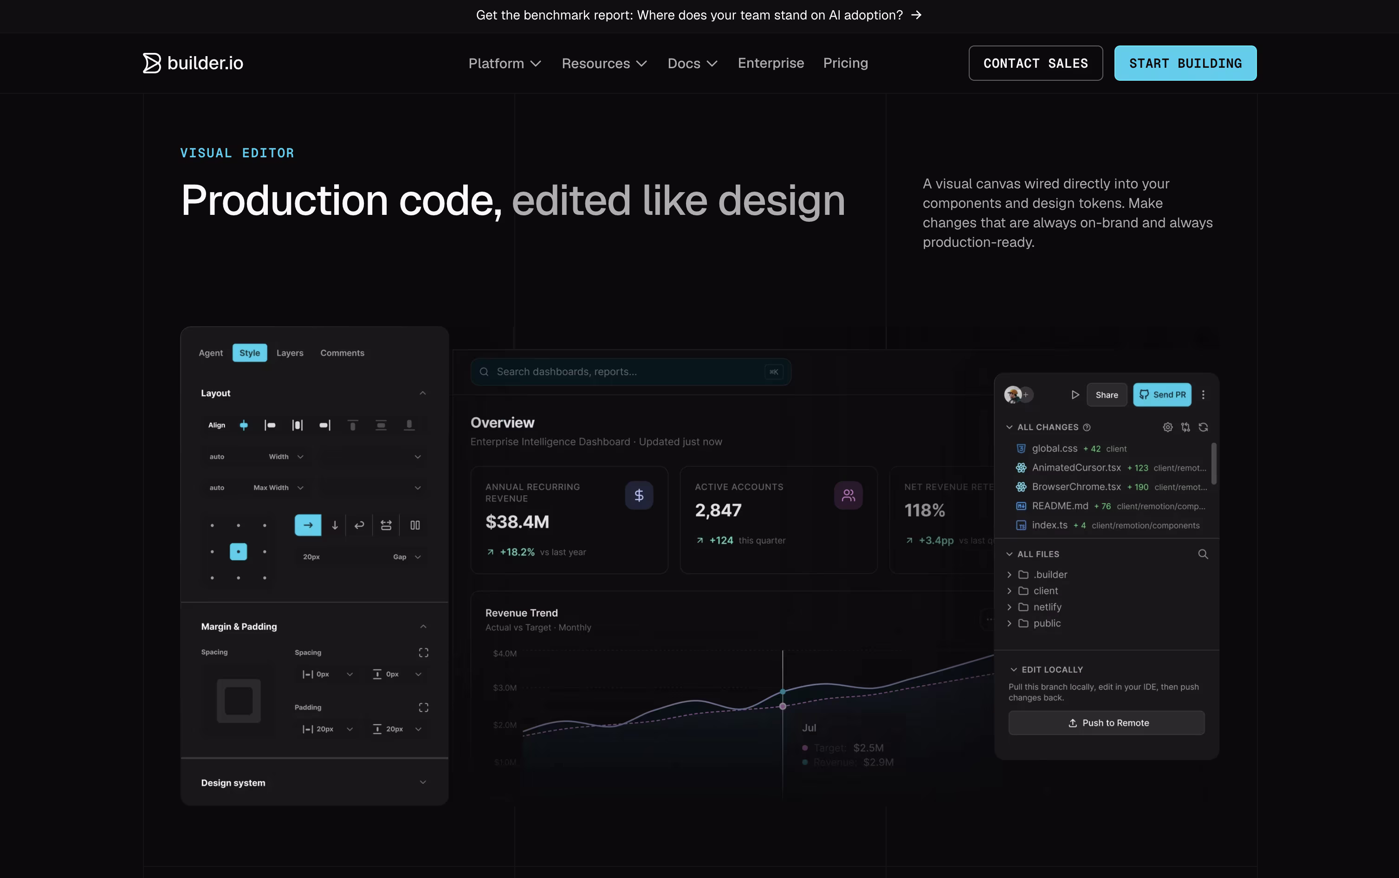This screenshot has width=1399, height=878.
Task: Open the Max Width unit dropdown
Action: coord(300,488)
